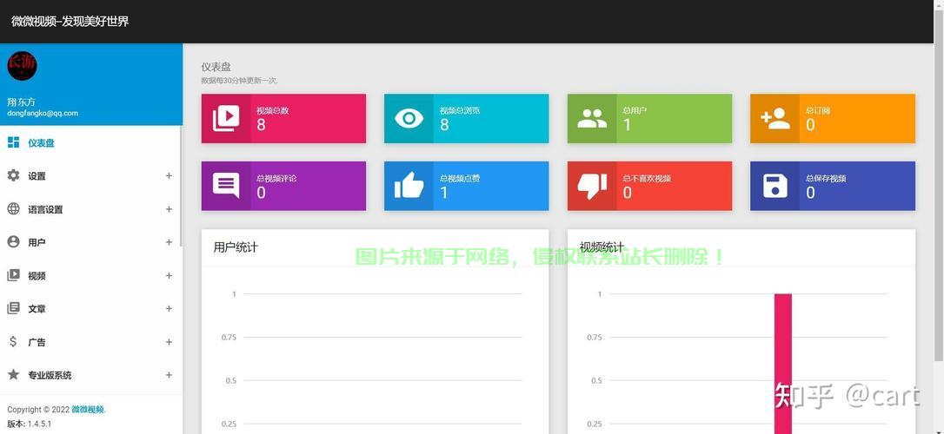Click the site title 微微视频-发现美好世界
The image size is (944, 434).
[x=70, y=22]
